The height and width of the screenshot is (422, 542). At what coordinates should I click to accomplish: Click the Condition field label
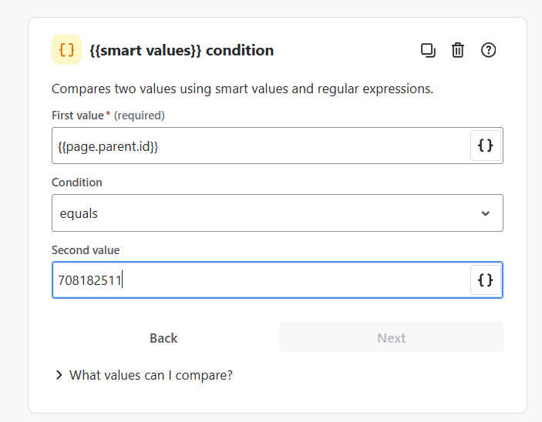pyautogui.click(x=77, y=183)
